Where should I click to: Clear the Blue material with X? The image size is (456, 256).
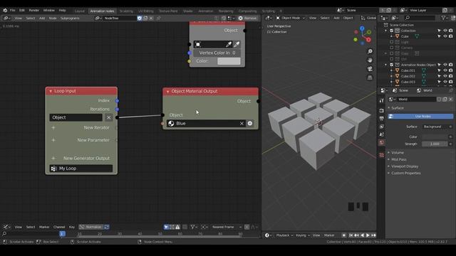click(242, 124)
